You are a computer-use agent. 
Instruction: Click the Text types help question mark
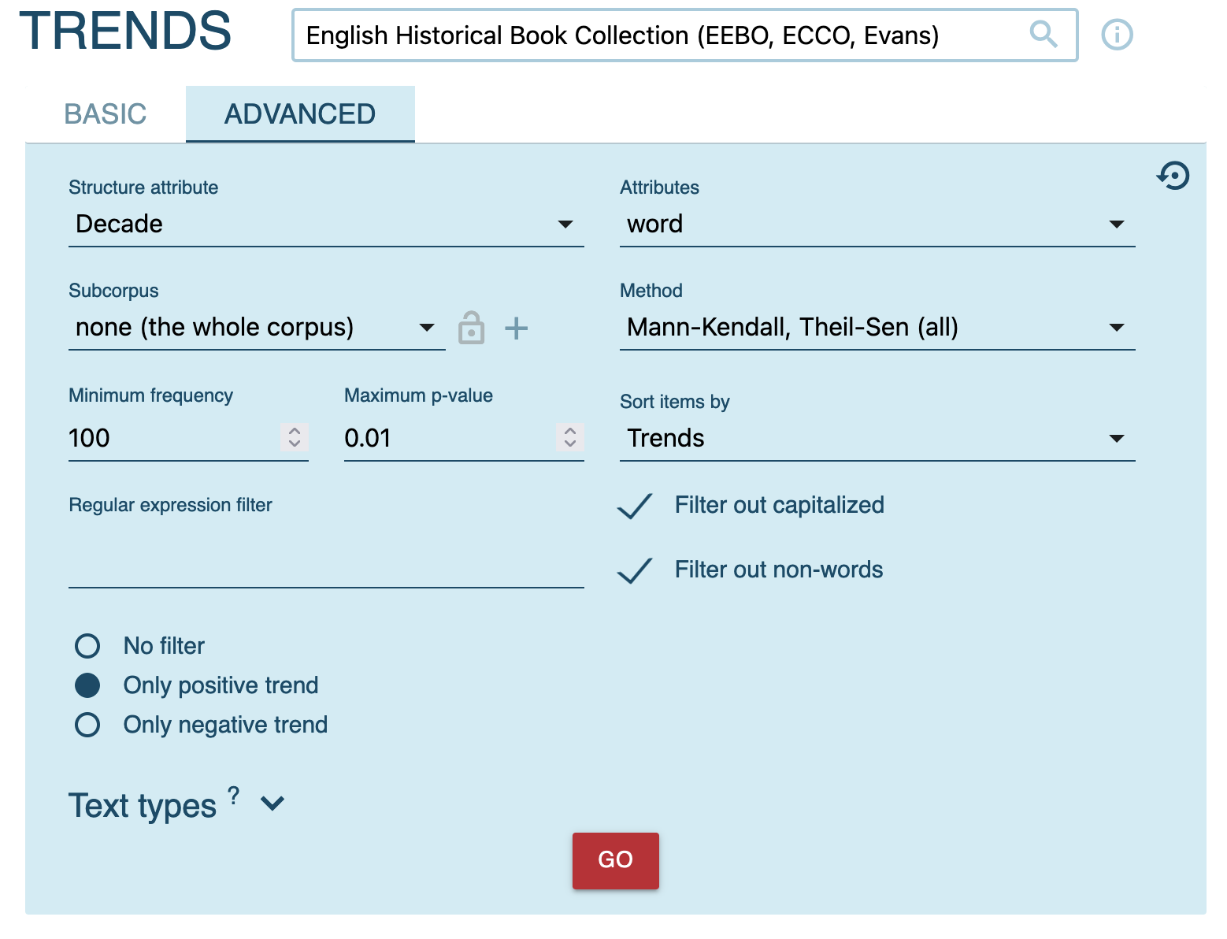coord(234,795)
